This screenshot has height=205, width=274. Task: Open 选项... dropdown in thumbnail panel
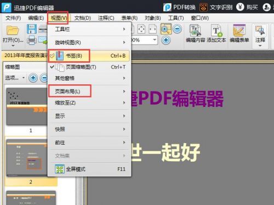(x=15, y=78)
